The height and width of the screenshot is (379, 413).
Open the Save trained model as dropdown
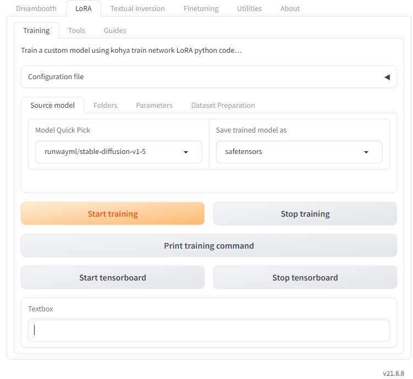click(299, 152)
